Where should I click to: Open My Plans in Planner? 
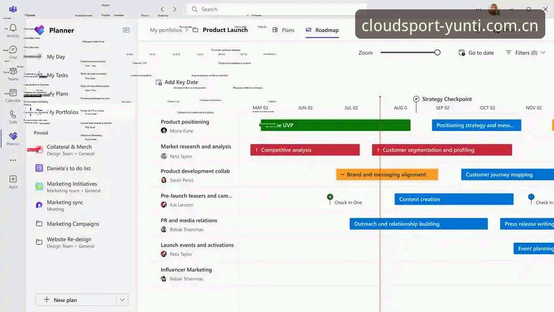point(57,94)
